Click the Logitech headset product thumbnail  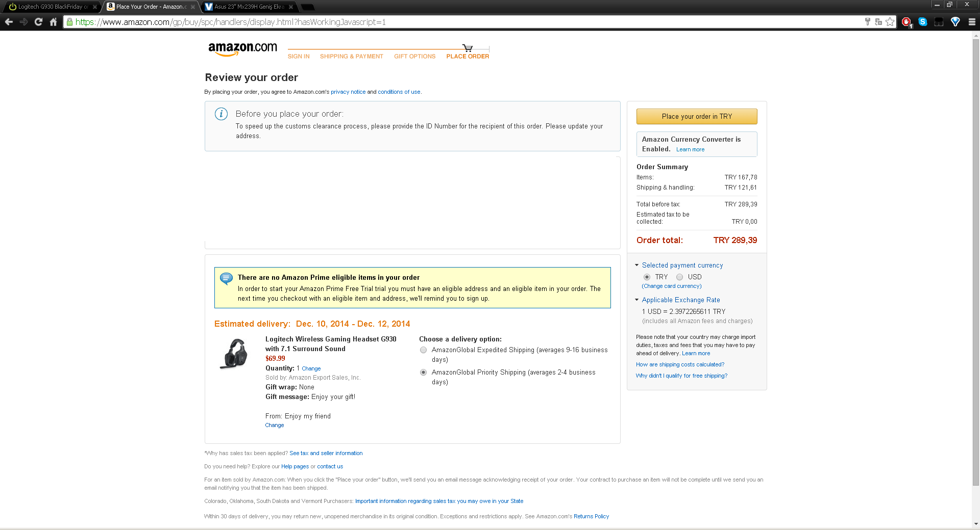tap(234, 354)
